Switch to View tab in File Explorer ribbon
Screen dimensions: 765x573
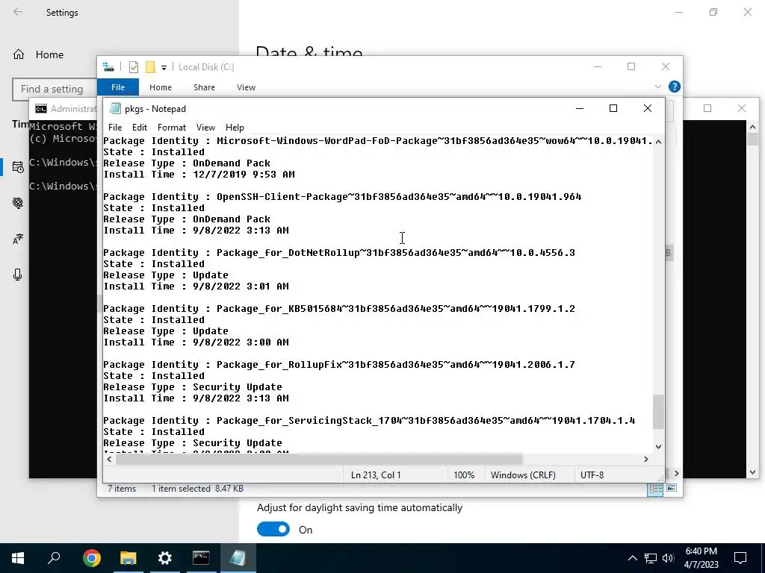246,87
